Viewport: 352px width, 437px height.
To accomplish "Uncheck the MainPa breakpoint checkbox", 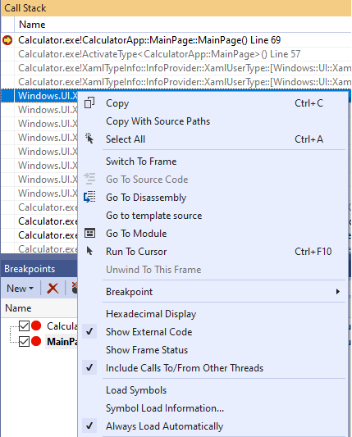I will pos(24,341).
